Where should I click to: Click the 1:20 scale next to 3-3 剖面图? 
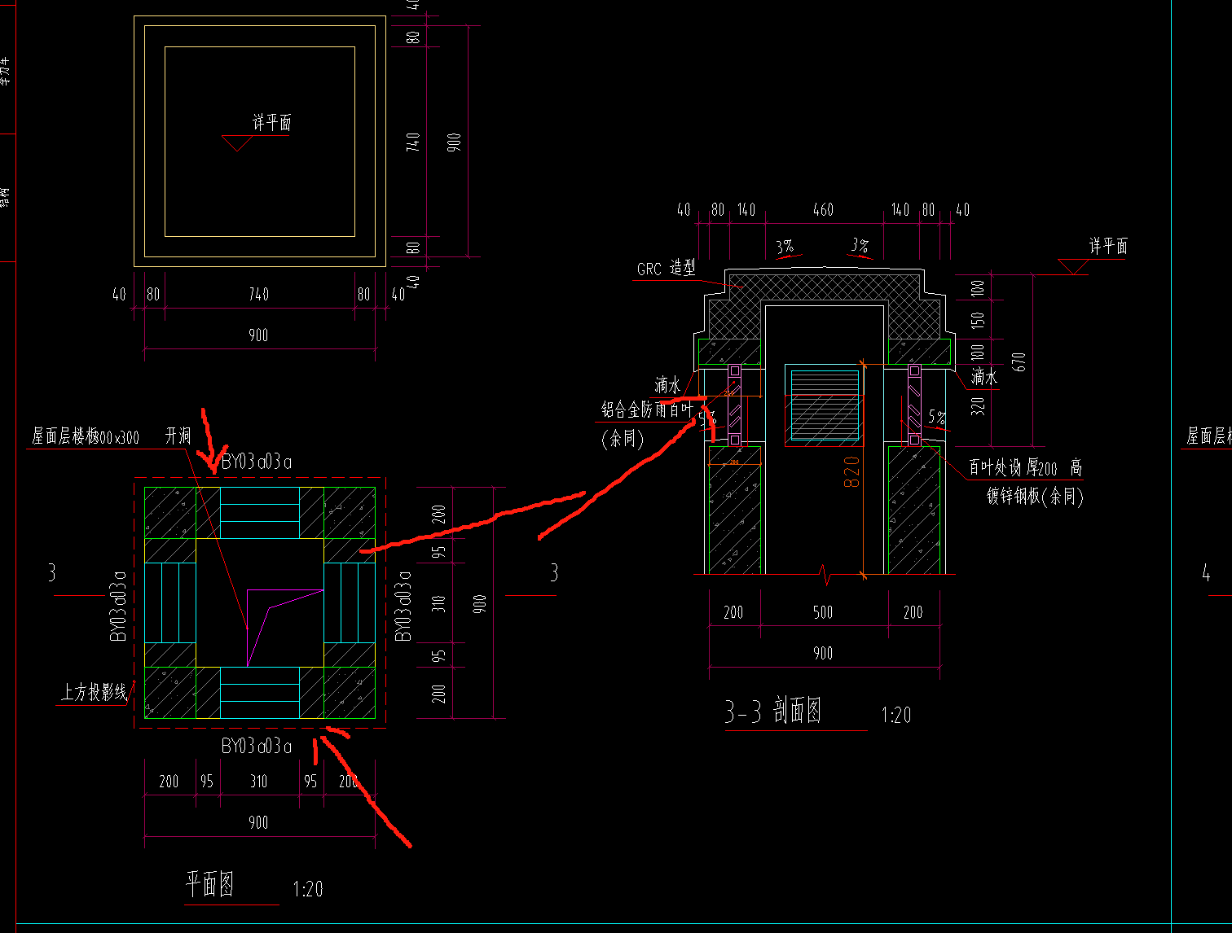click(896, 716)
